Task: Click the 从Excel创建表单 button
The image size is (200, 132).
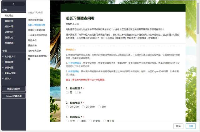Action: 14,96
